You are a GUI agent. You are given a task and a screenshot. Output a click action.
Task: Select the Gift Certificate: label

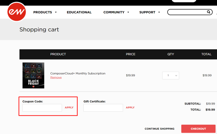pyautogui.click(x=95, y=101)
